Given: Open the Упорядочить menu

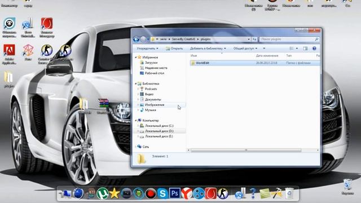Looking at the screenshot, I should pos(147,48).
